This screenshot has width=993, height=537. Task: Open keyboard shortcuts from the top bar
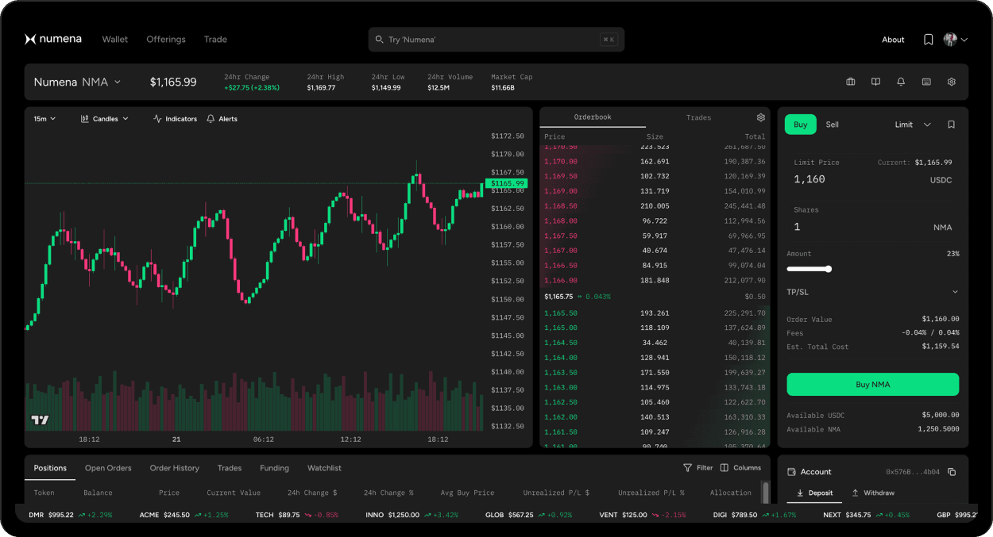(926, 82)
